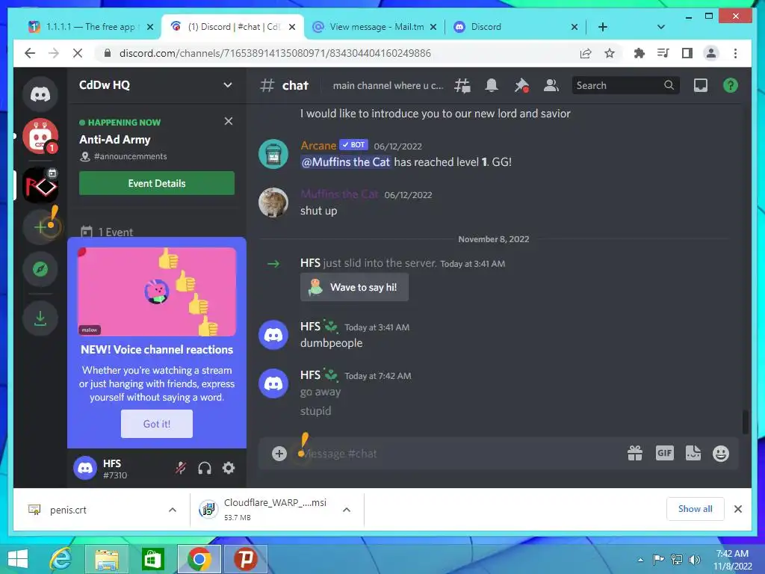Open Discord inbox icon
This screenshot has height=574, width=765.
click(x=701, y=85)
